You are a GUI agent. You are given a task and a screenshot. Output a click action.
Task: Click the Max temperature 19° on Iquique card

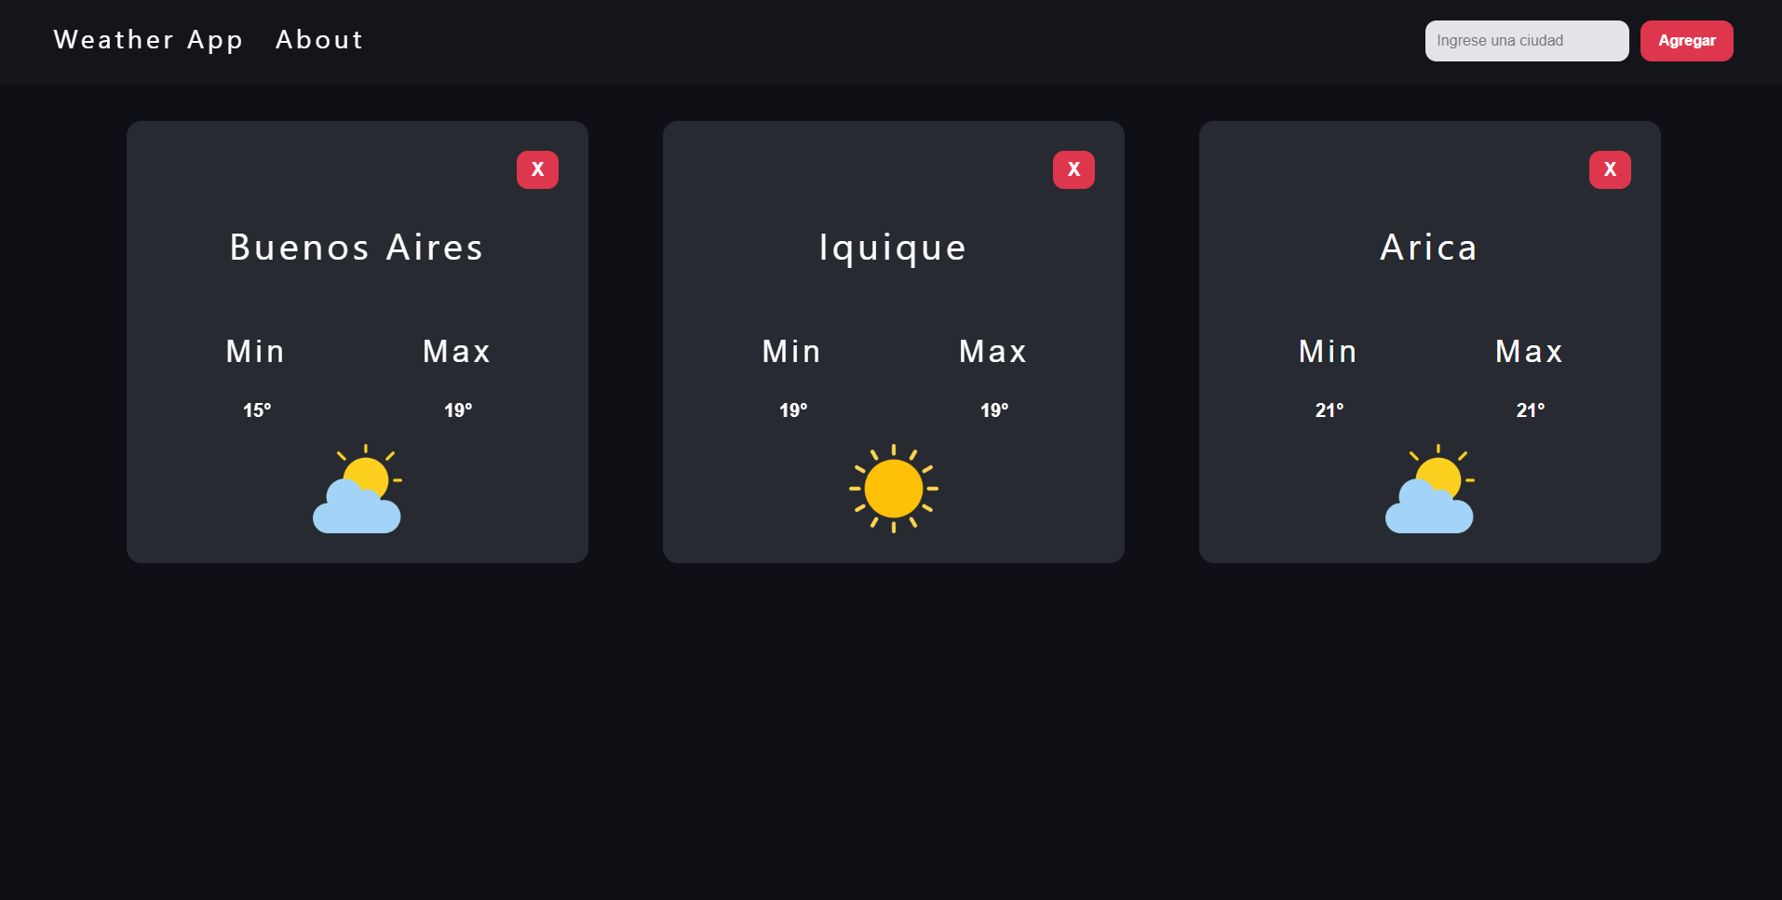click(993, 410)
